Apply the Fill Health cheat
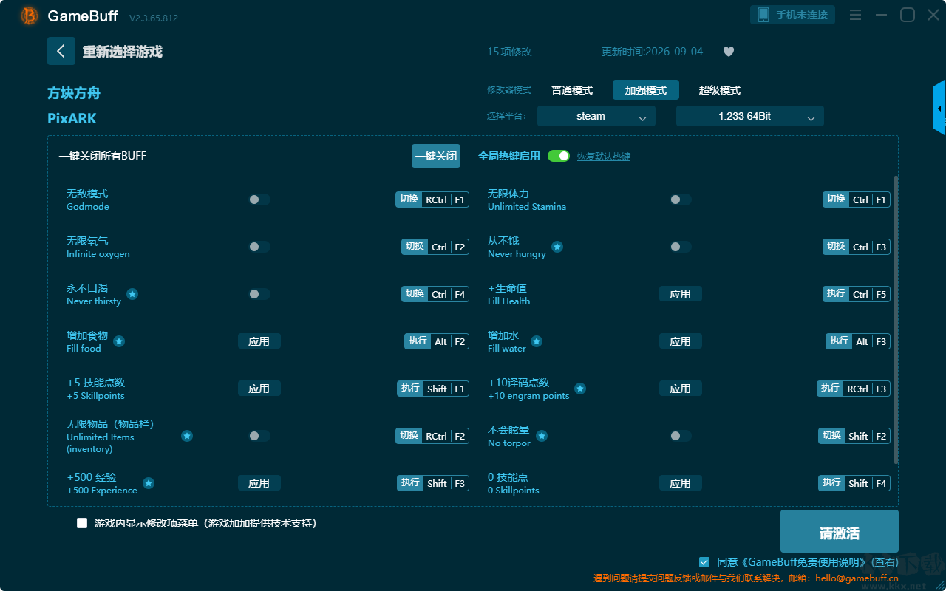 coord(681,294)
